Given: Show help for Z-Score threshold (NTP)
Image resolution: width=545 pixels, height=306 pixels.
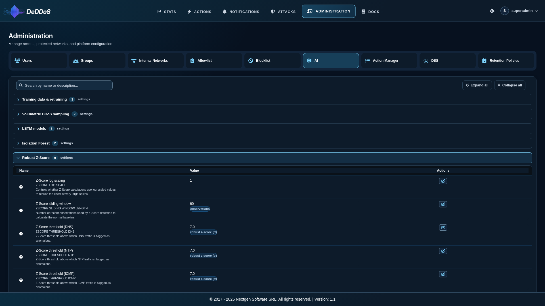Looking at the screenshot, I should [21, 257].
